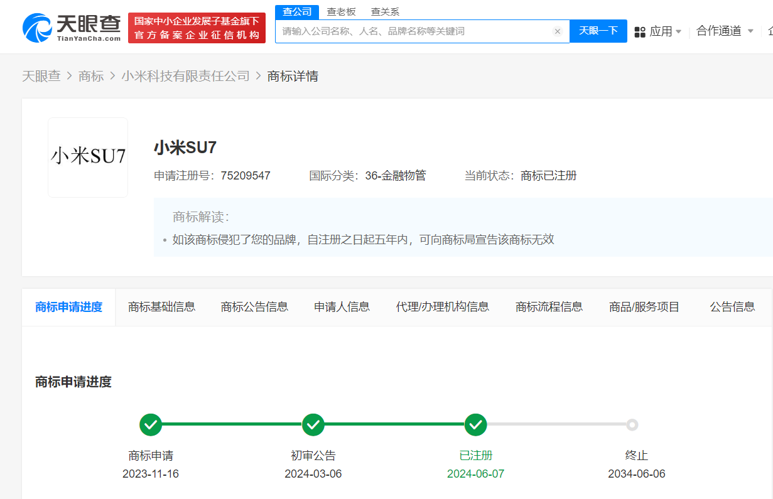Image resolution: width=773 pixels, height=499 pixels.
Task: Click the 商标申请 green checkmark node
Action: pyautogui.click(x=150, y=424)
